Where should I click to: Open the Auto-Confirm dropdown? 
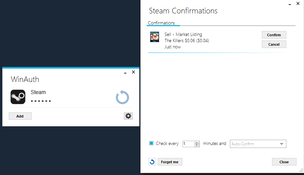[x=258, y=144]
